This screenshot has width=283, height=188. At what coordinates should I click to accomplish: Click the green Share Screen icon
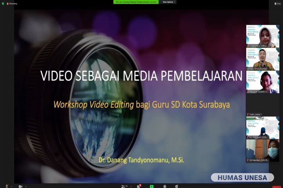pyautogui.click(x=152, y=186)
